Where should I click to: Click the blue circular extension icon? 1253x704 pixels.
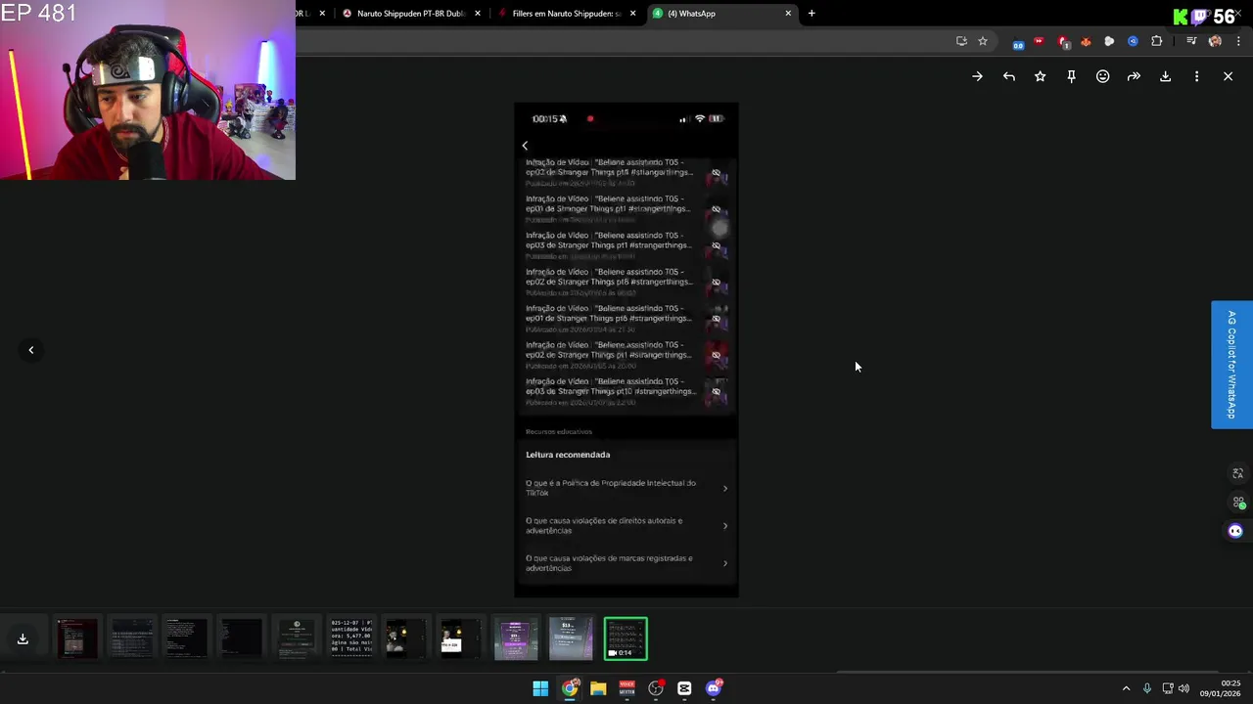(1133, 41)
